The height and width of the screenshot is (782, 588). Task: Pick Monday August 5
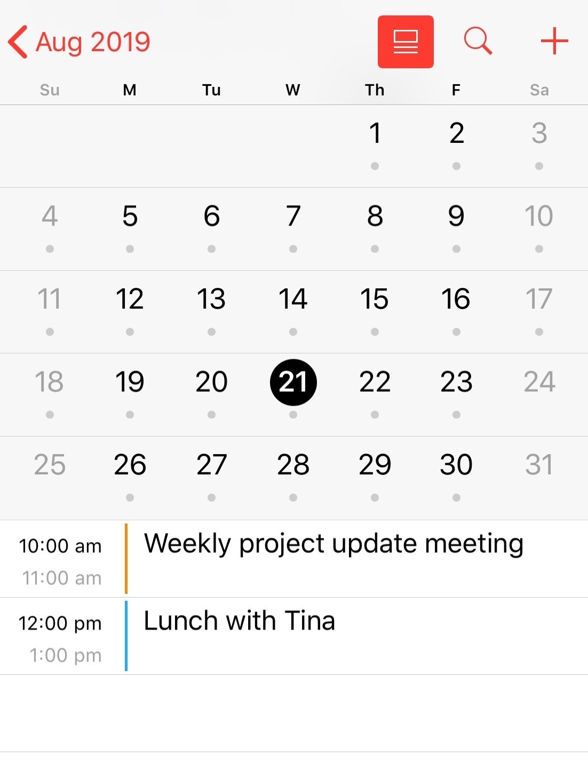130,216
